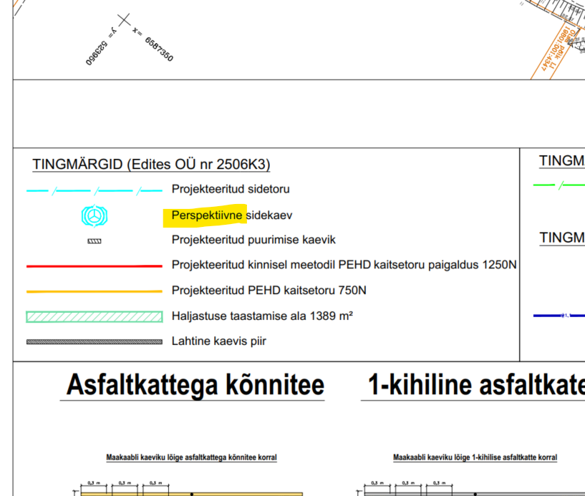Click the small hatched puurimise kaevik symbol

94,241
